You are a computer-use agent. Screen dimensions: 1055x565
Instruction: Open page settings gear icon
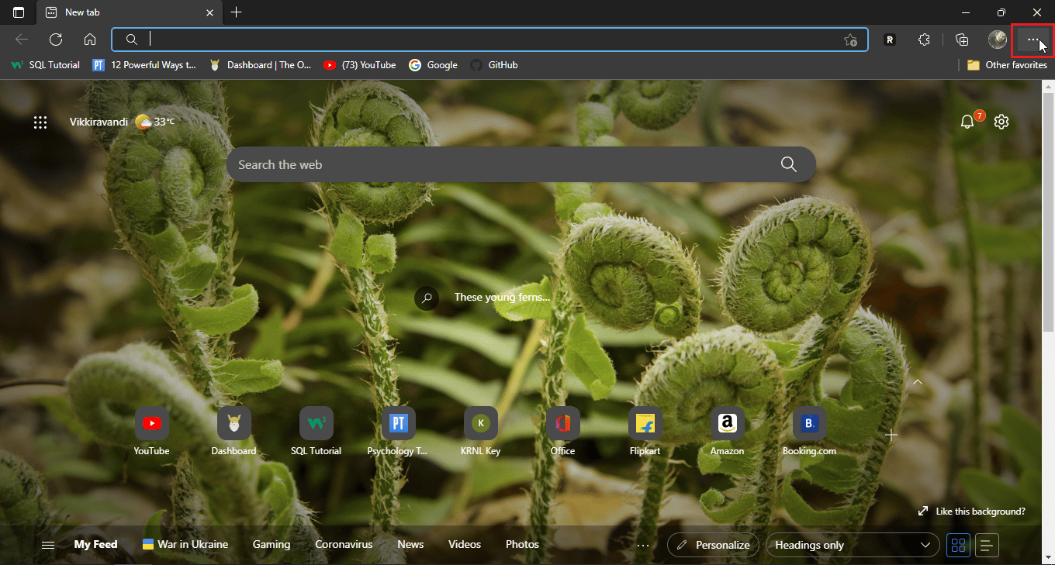tap(1001, 122)
